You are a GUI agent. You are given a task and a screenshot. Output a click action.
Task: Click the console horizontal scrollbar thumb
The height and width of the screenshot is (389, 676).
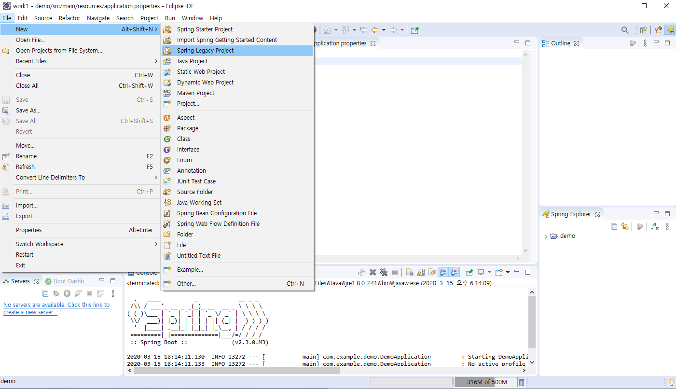click(x=237, y=371)
